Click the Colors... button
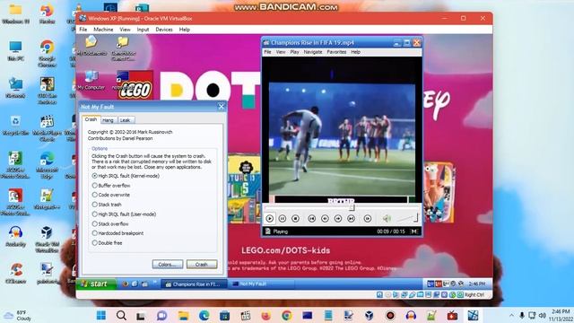The width and height of the screenshot is (574, 323). tap(168, 264)
